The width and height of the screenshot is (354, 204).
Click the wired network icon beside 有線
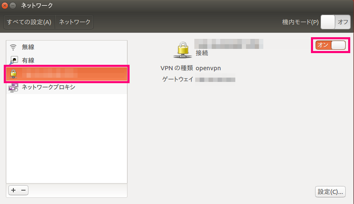coord(13,60)
